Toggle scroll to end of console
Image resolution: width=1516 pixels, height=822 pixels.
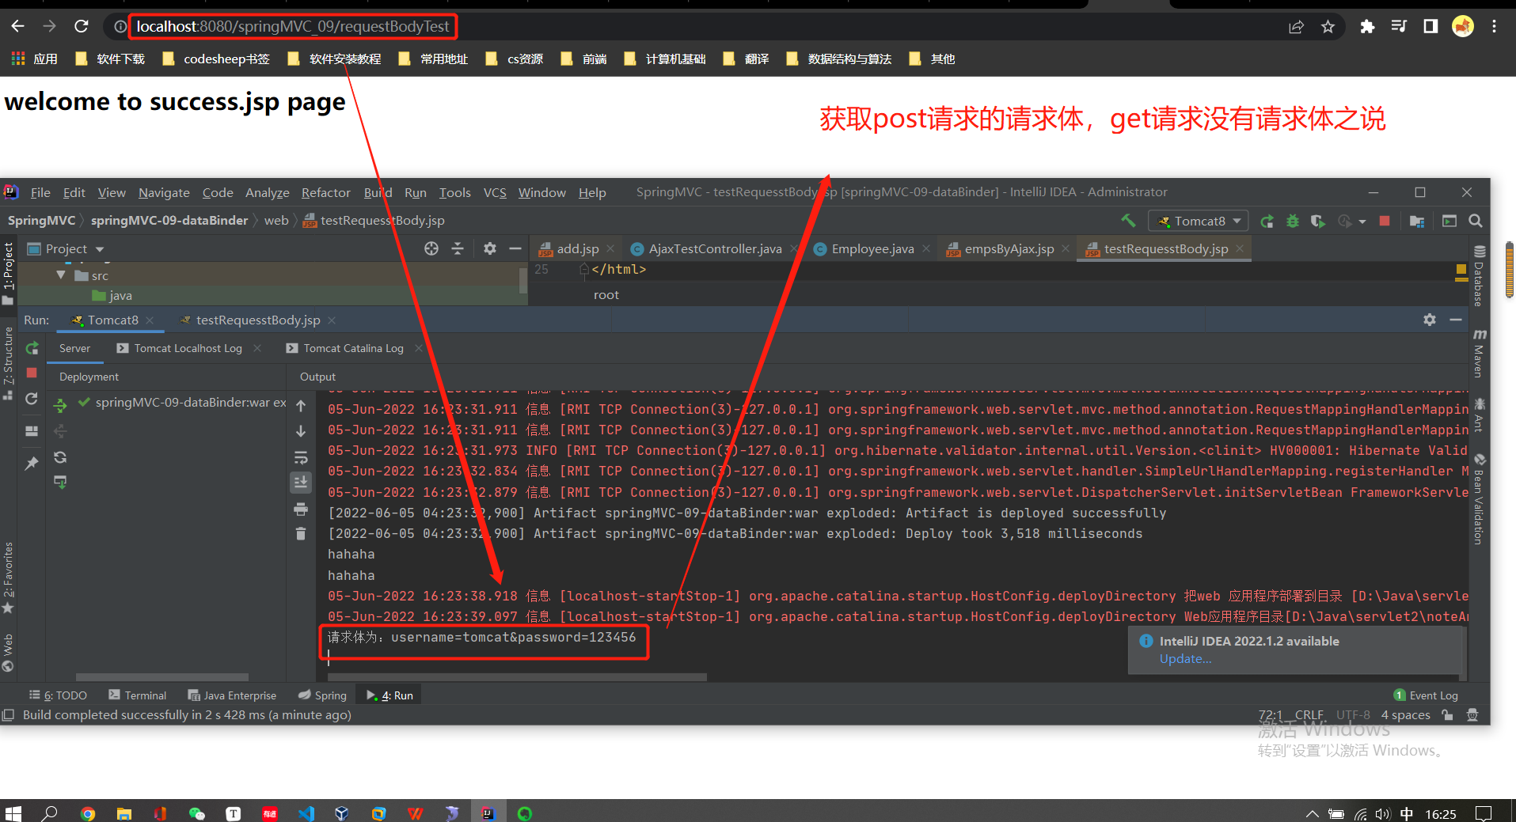(301, 482)
